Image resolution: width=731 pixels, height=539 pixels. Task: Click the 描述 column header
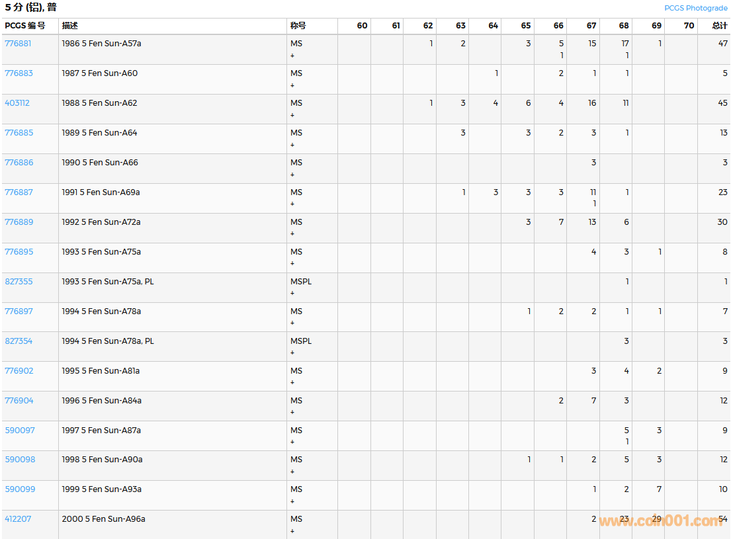pos(70,26)
